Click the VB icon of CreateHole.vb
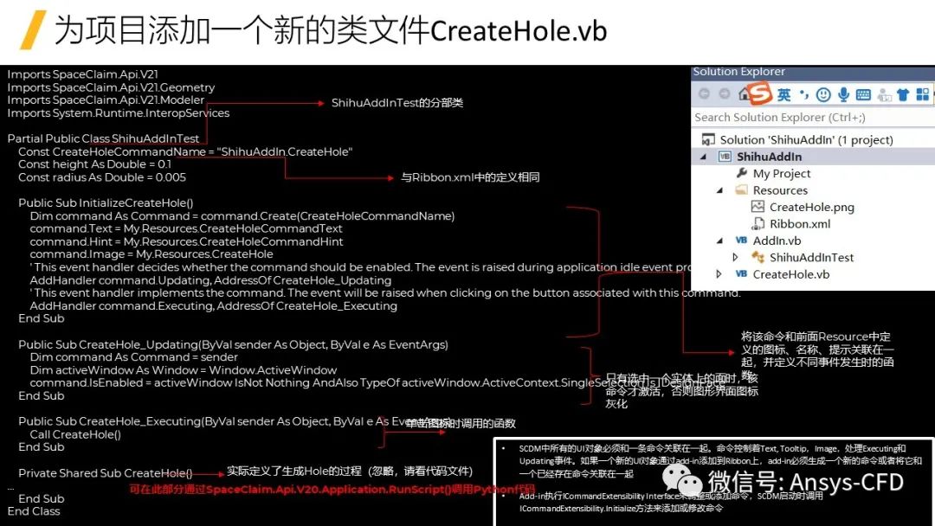Screen dimensions: 935x526 (741, 273)
